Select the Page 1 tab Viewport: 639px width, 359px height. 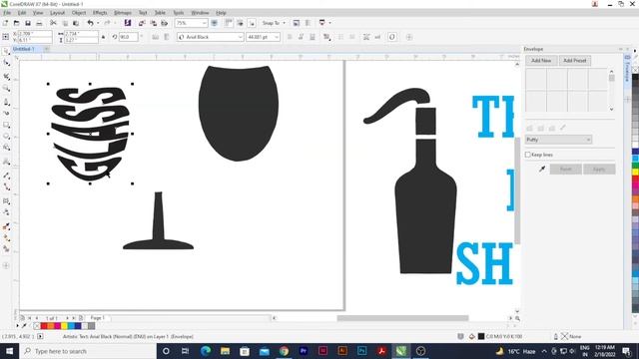coord(98,318)
